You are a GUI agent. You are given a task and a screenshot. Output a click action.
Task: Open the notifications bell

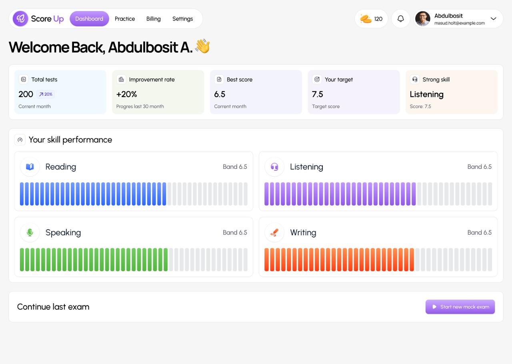tap(400, 19)
